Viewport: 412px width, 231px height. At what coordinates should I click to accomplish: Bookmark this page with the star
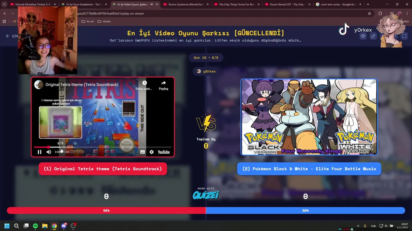(370, 13)
